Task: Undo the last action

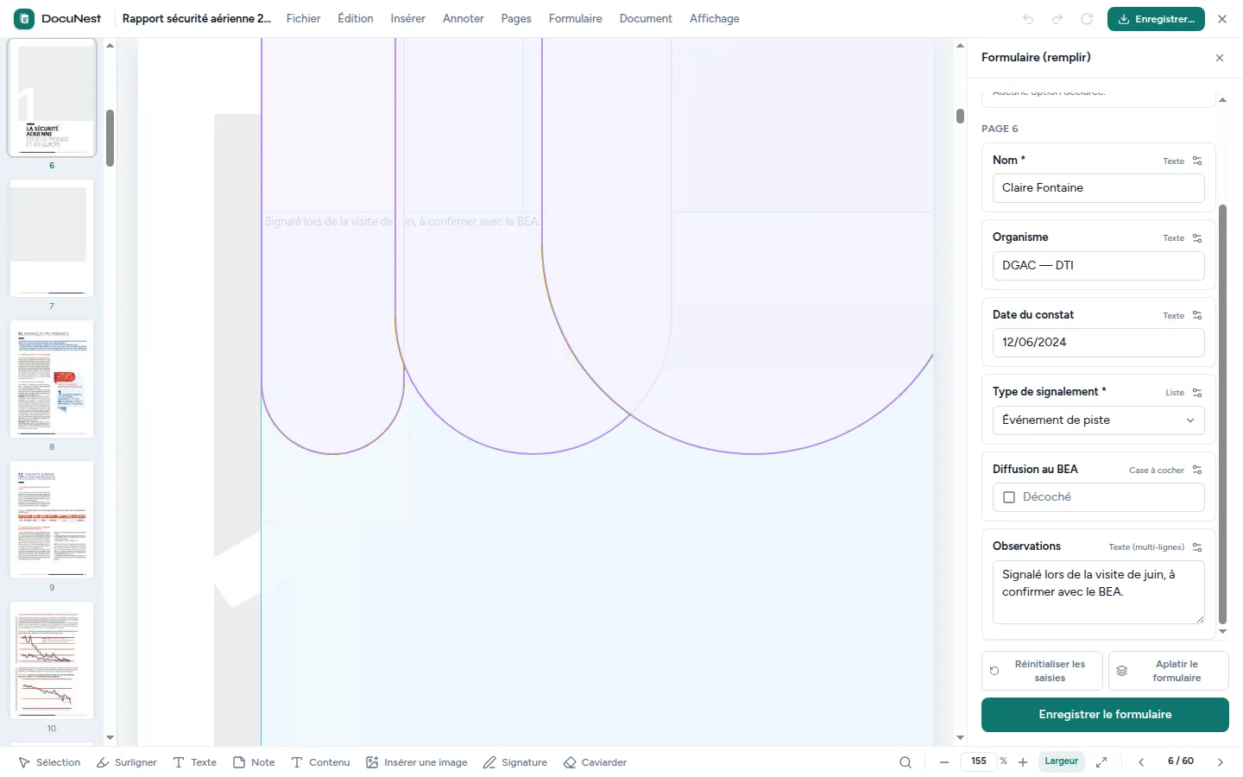Action: (1028, 19)
